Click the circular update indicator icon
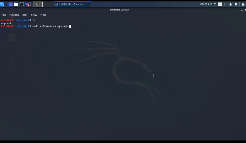Image resolution: width=246 pixels, height=143 pixels. [236, 4]
